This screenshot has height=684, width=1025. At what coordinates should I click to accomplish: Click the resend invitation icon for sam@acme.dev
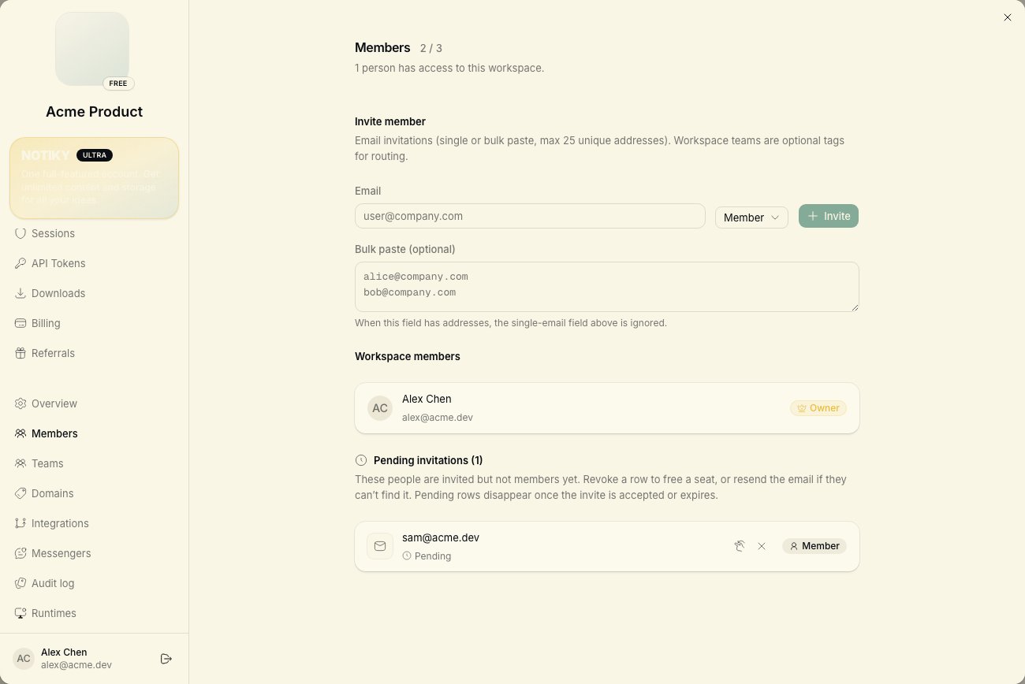click(x=740, y=546)
